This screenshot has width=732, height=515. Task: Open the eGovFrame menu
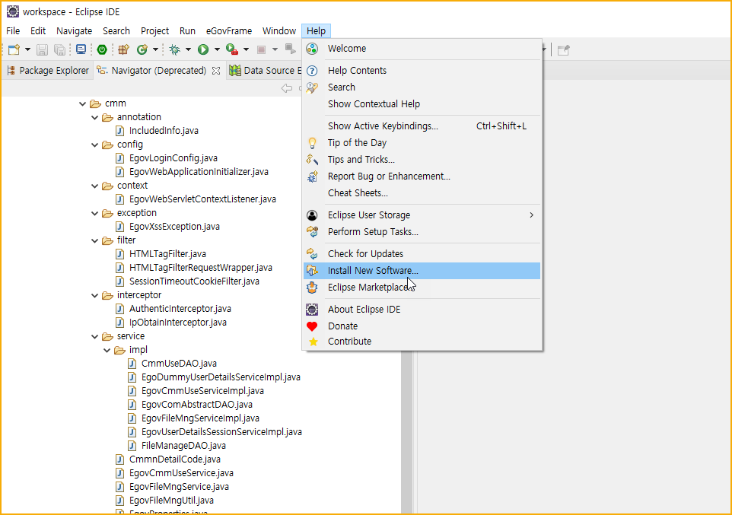pos(229,31)
